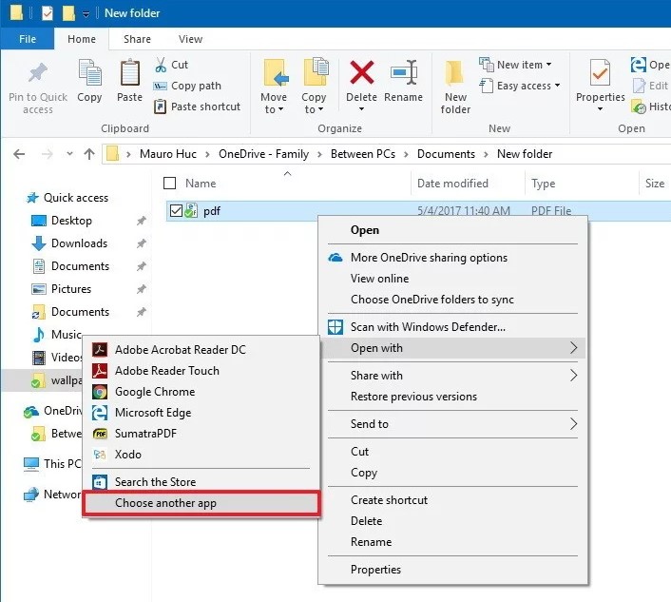This screenshot has height=602, width=671.
Task: Expand the Move to dropdown
Action: [x=273, y=109]
